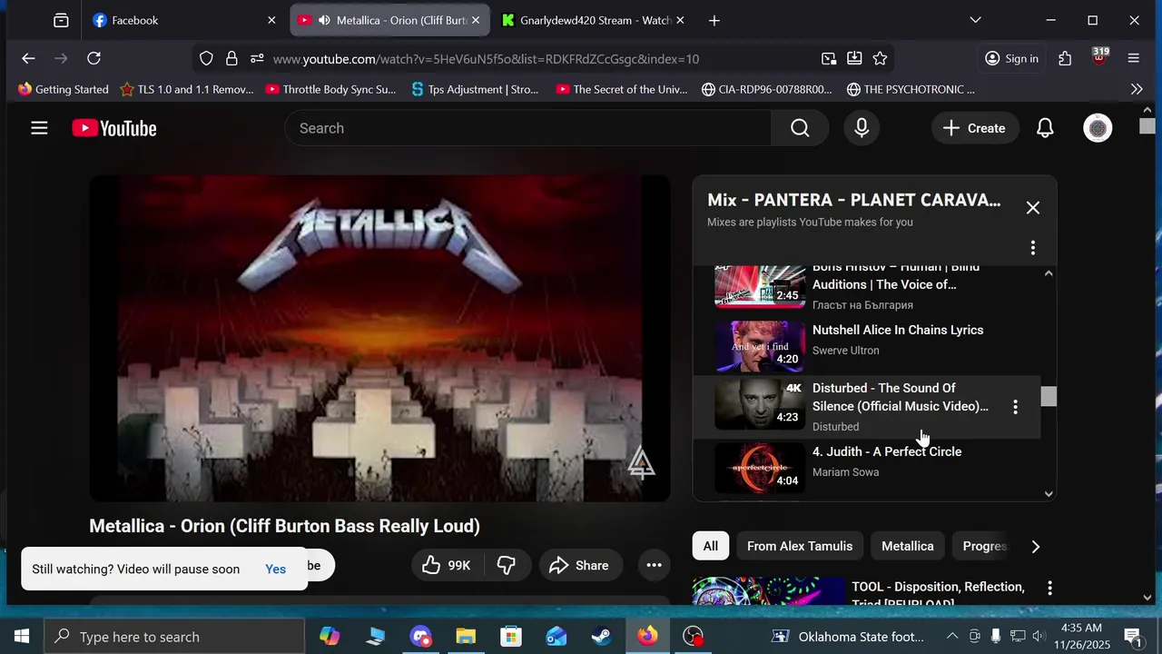
Task: Click the mix playlist scrollbar thumb
Action: tap(1049, 397)
